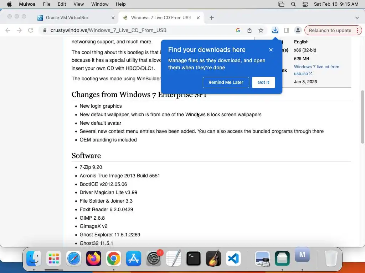
Task: View site information via the lock icon
Action: 45,30
